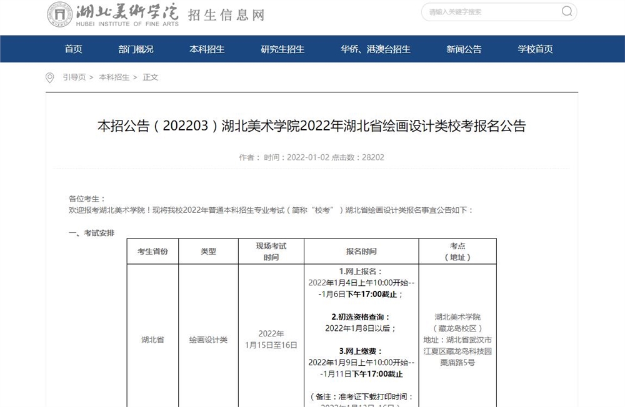Click the 招生信息网 site title
The width and height of the screenshot is (625, 407).
coord(226,15)
